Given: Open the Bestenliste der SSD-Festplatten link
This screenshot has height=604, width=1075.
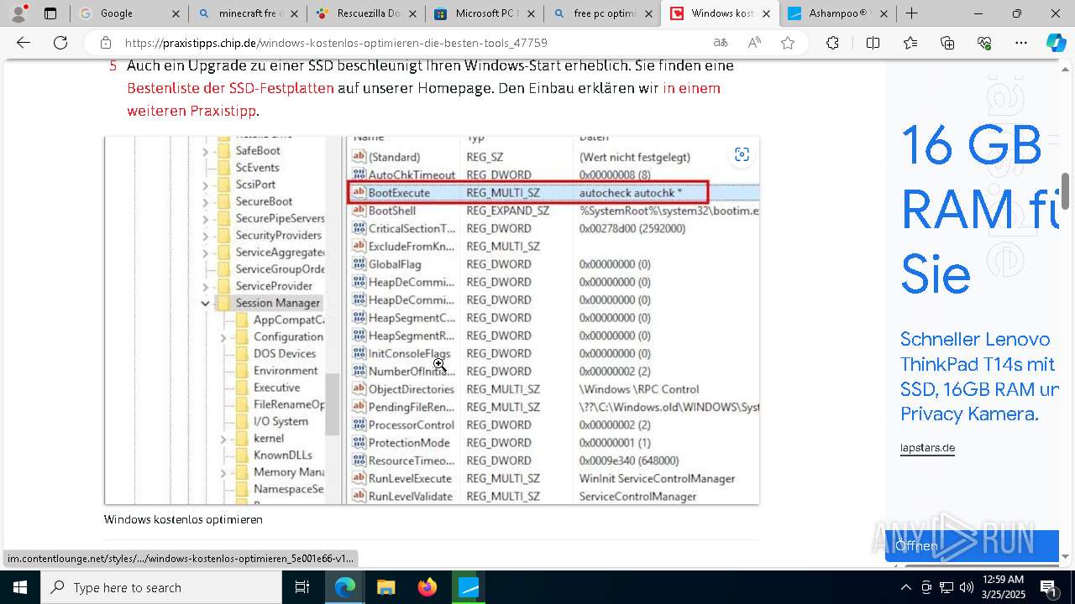Looking at the screenshot, I should 230,88.
